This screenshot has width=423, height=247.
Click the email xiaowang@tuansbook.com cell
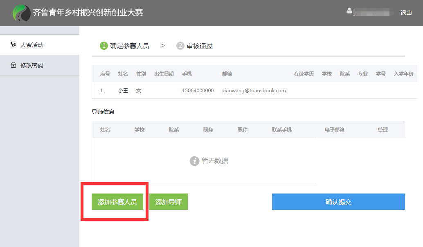click(254, 91)
